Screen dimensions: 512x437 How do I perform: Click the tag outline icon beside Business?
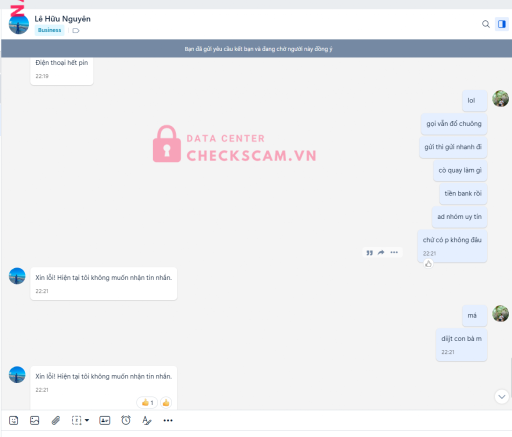click(x=76, y=30)
